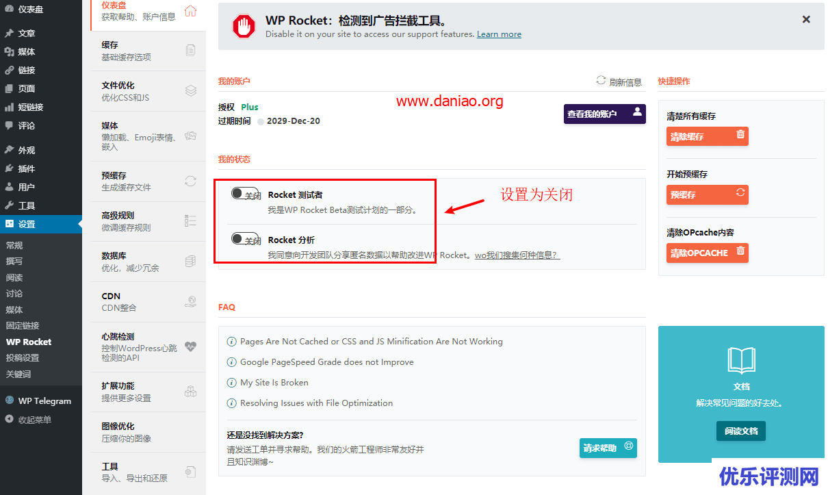The image size is (828, 495).
Task: Open FAQ Resolving Issues with File Optimization
Action: [x=316, y=403]
